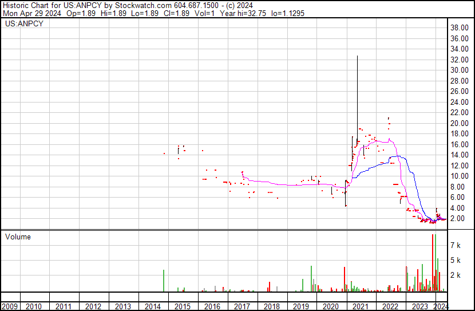The image size is (475, 311).
Task: Click the 2.00 price axis label
Action: point(457,219)
